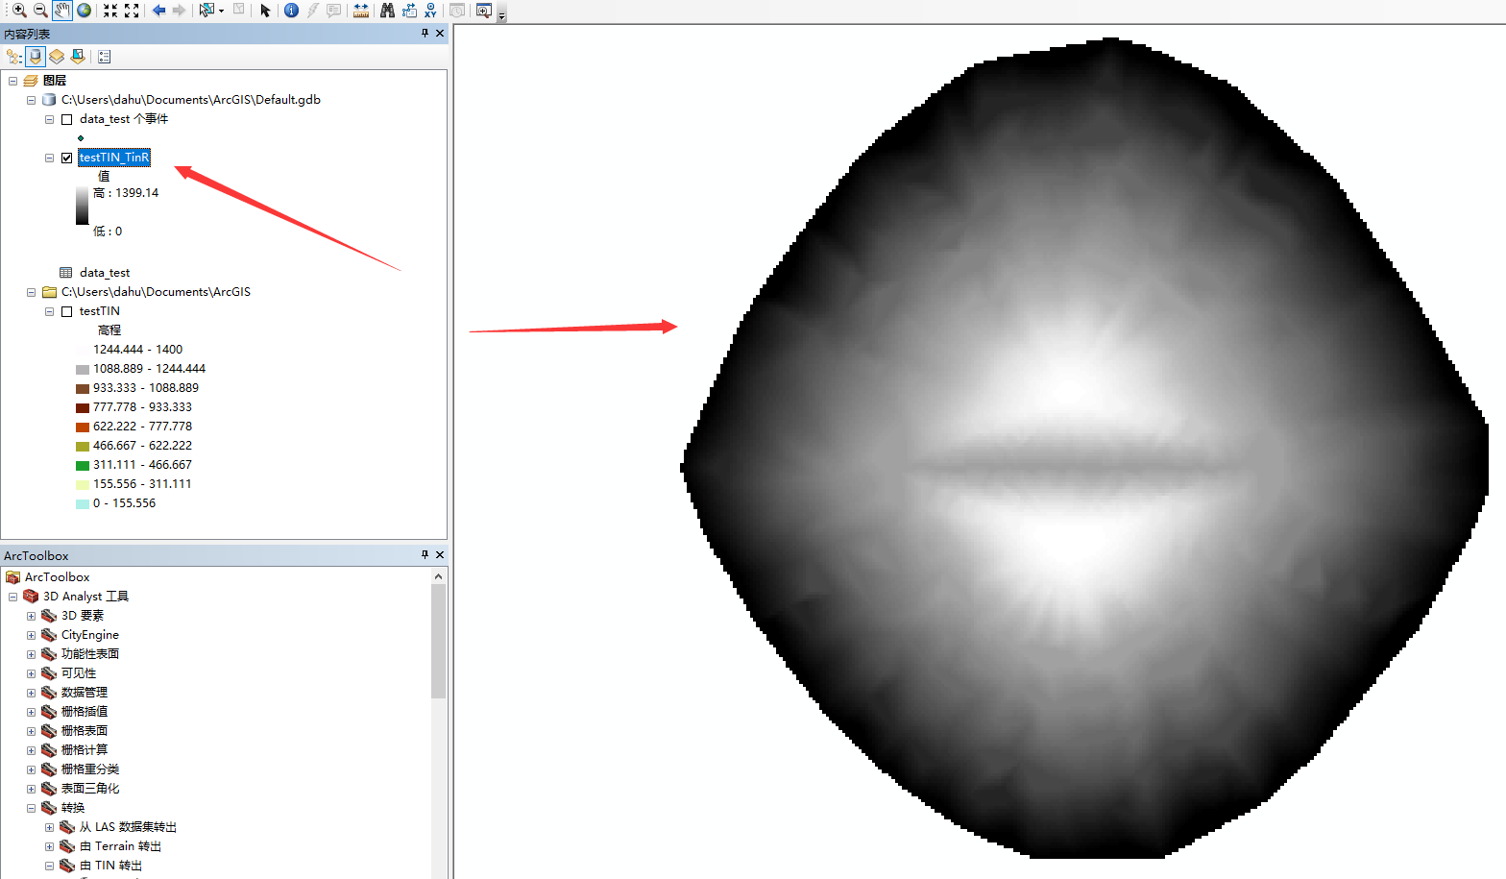List layers by drawing order
The height and width of the screenshot is (879, 1506).
(x=14, y=57)
